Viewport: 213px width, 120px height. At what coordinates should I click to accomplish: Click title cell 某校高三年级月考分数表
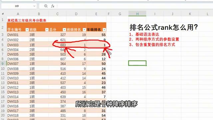click(x=27, y=20)
